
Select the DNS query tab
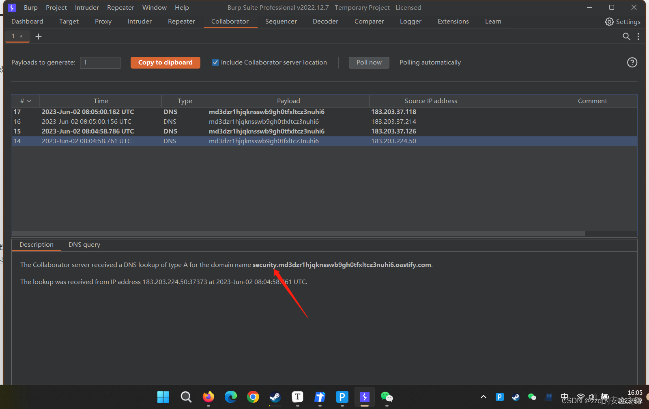coord(84,245)
